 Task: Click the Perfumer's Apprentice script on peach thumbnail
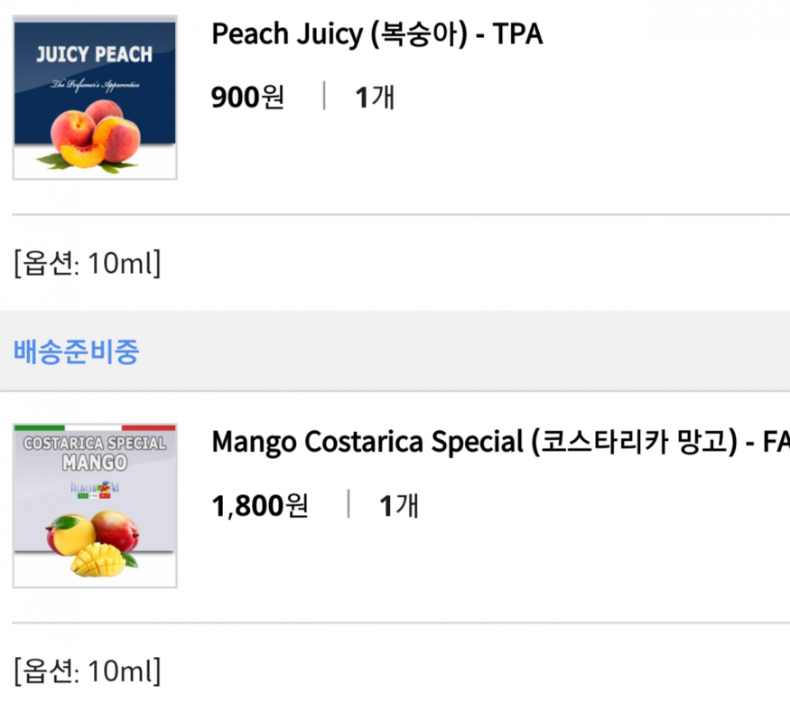[93, 83]
